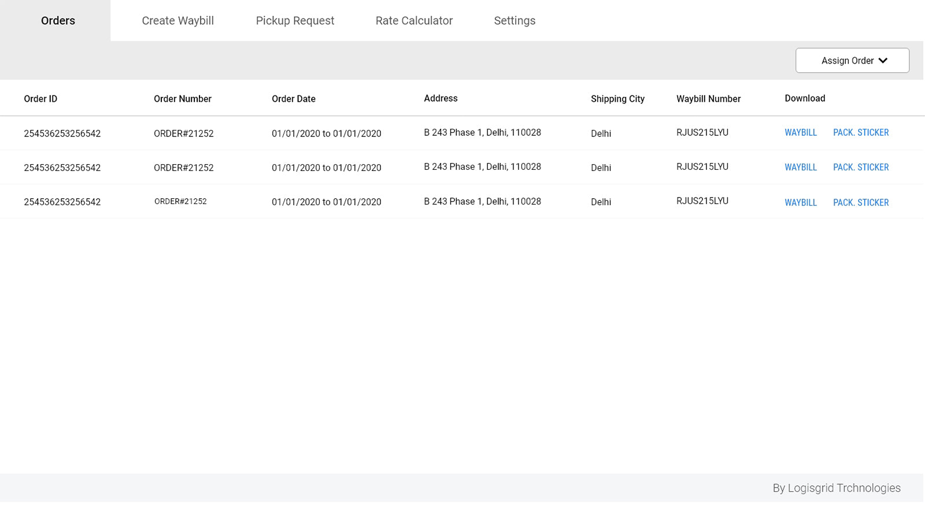Select the Rate Calculator tab
The width and height of the screenshot is (925, 520).
414,21
